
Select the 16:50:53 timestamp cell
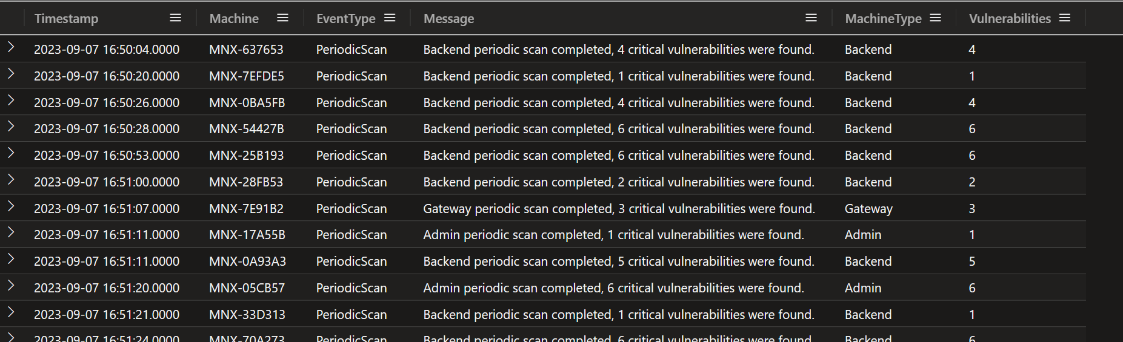pyautogui.click(x=107, y=156)
